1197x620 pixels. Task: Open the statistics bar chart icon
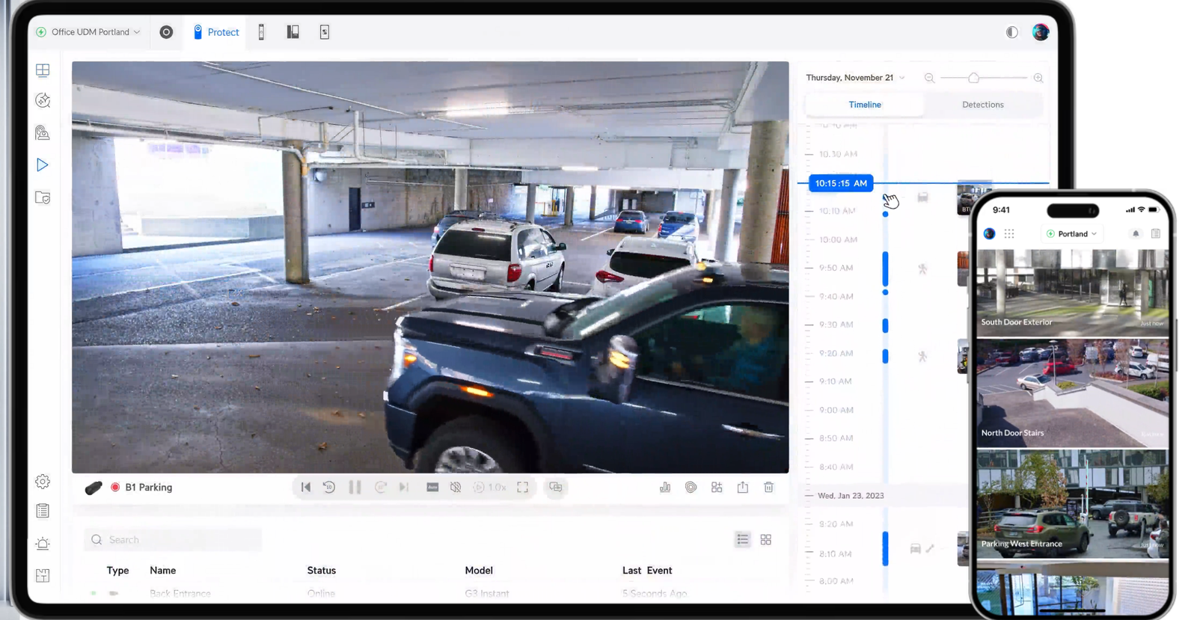pos(665,488)
